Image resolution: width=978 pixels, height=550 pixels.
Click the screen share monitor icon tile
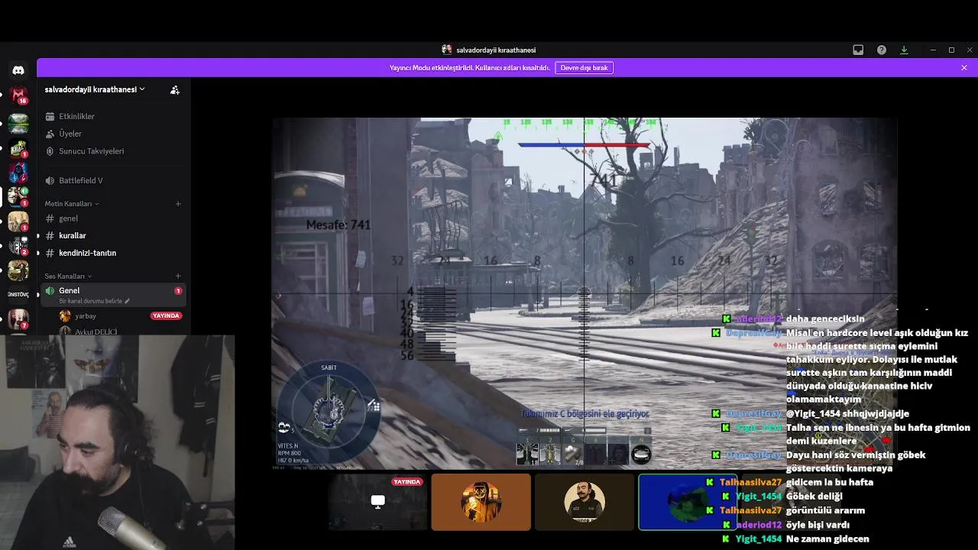(x=377, y=501)
